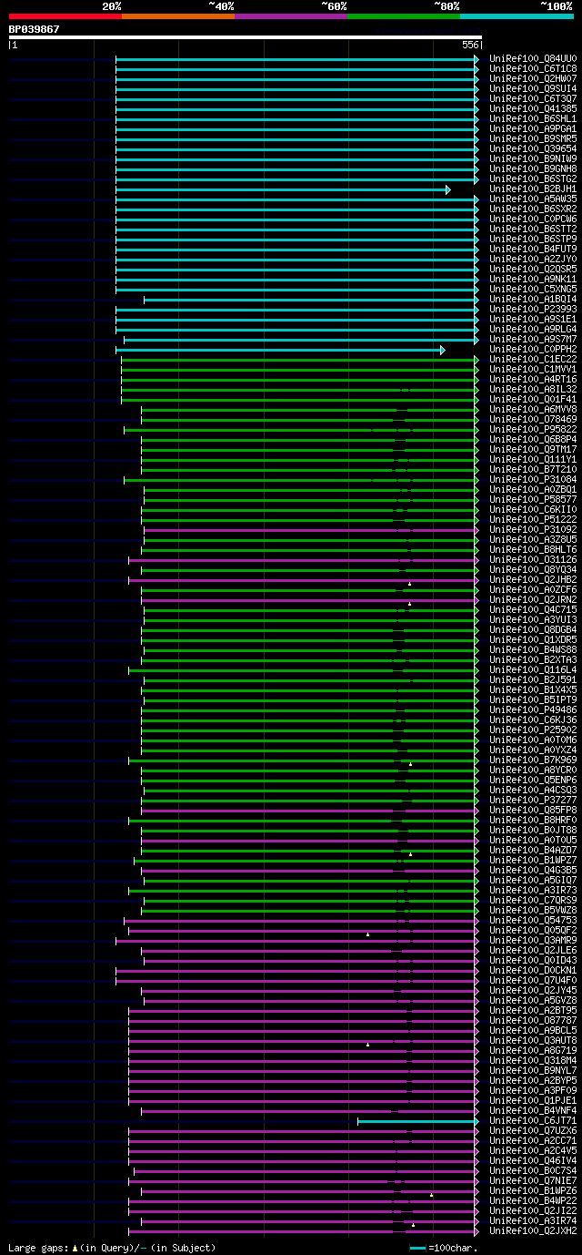The height and width of the screenshot is (1255, 582).
Task: Select hit label UniRef100_P31084
Action: [x=533, y=479]
